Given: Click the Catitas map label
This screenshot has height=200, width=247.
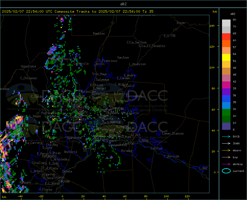Looking at the screenshot, I should 156,148.
